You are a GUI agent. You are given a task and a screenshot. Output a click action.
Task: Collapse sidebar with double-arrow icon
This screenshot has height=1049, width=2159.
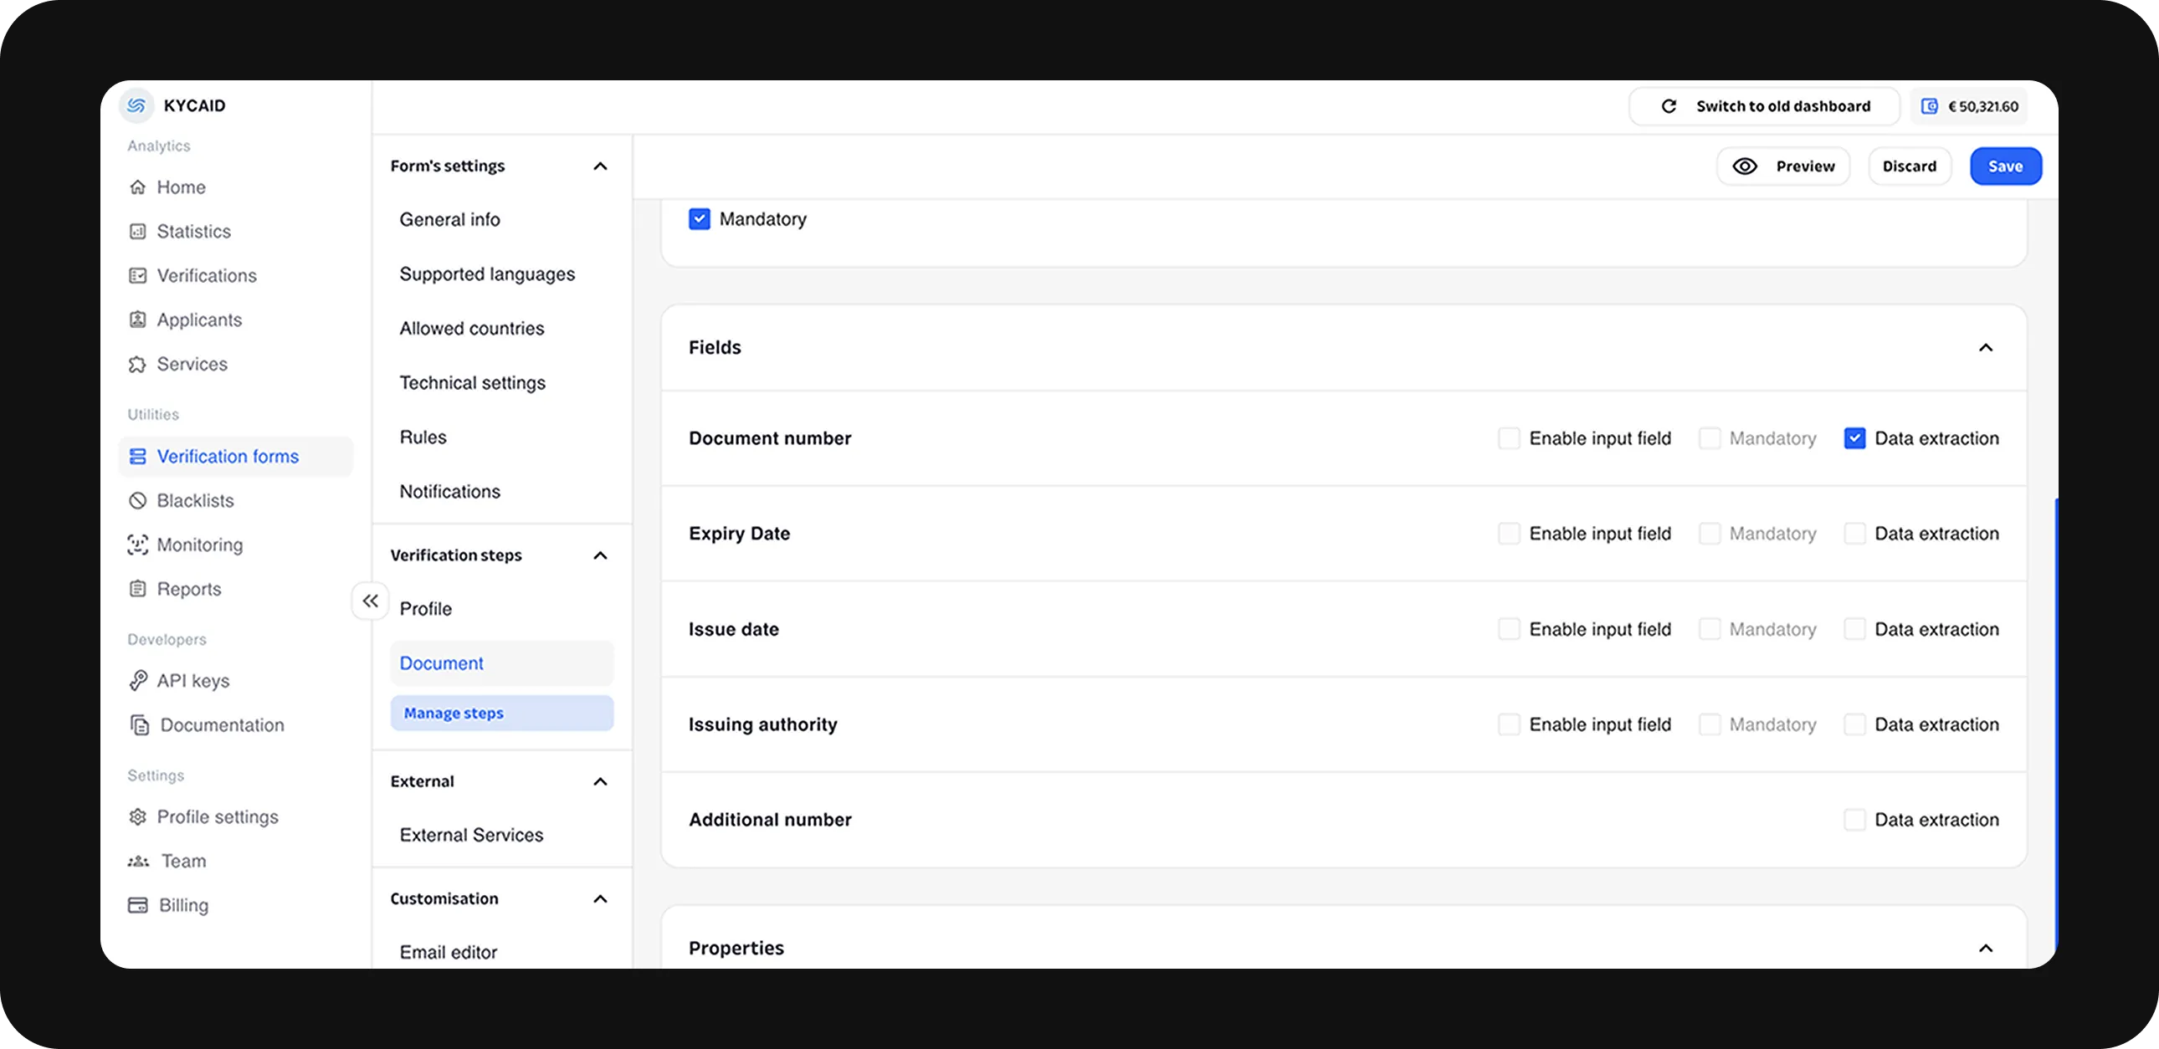[x=371, y=601]
